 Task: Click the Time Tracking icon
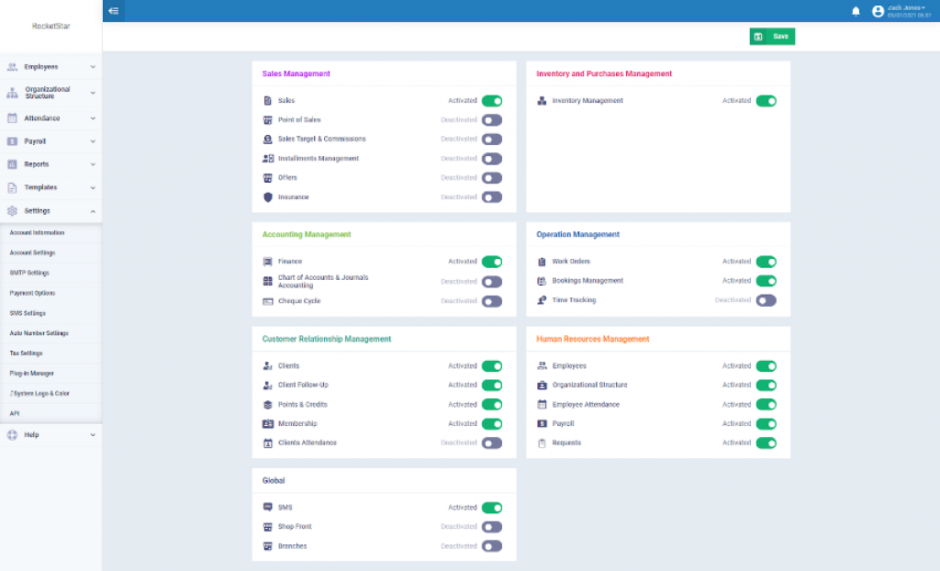542,300
